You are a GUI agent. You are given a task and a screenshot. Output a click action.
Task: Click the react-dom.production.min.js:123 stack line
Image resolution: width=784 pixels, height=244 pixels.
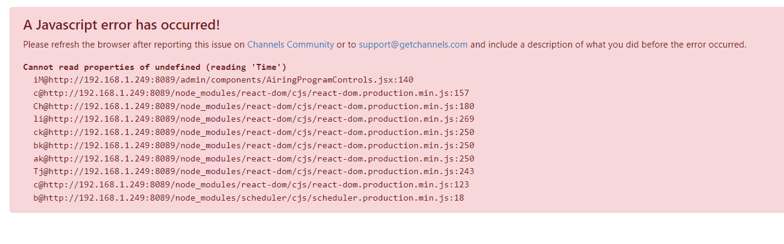251,185
